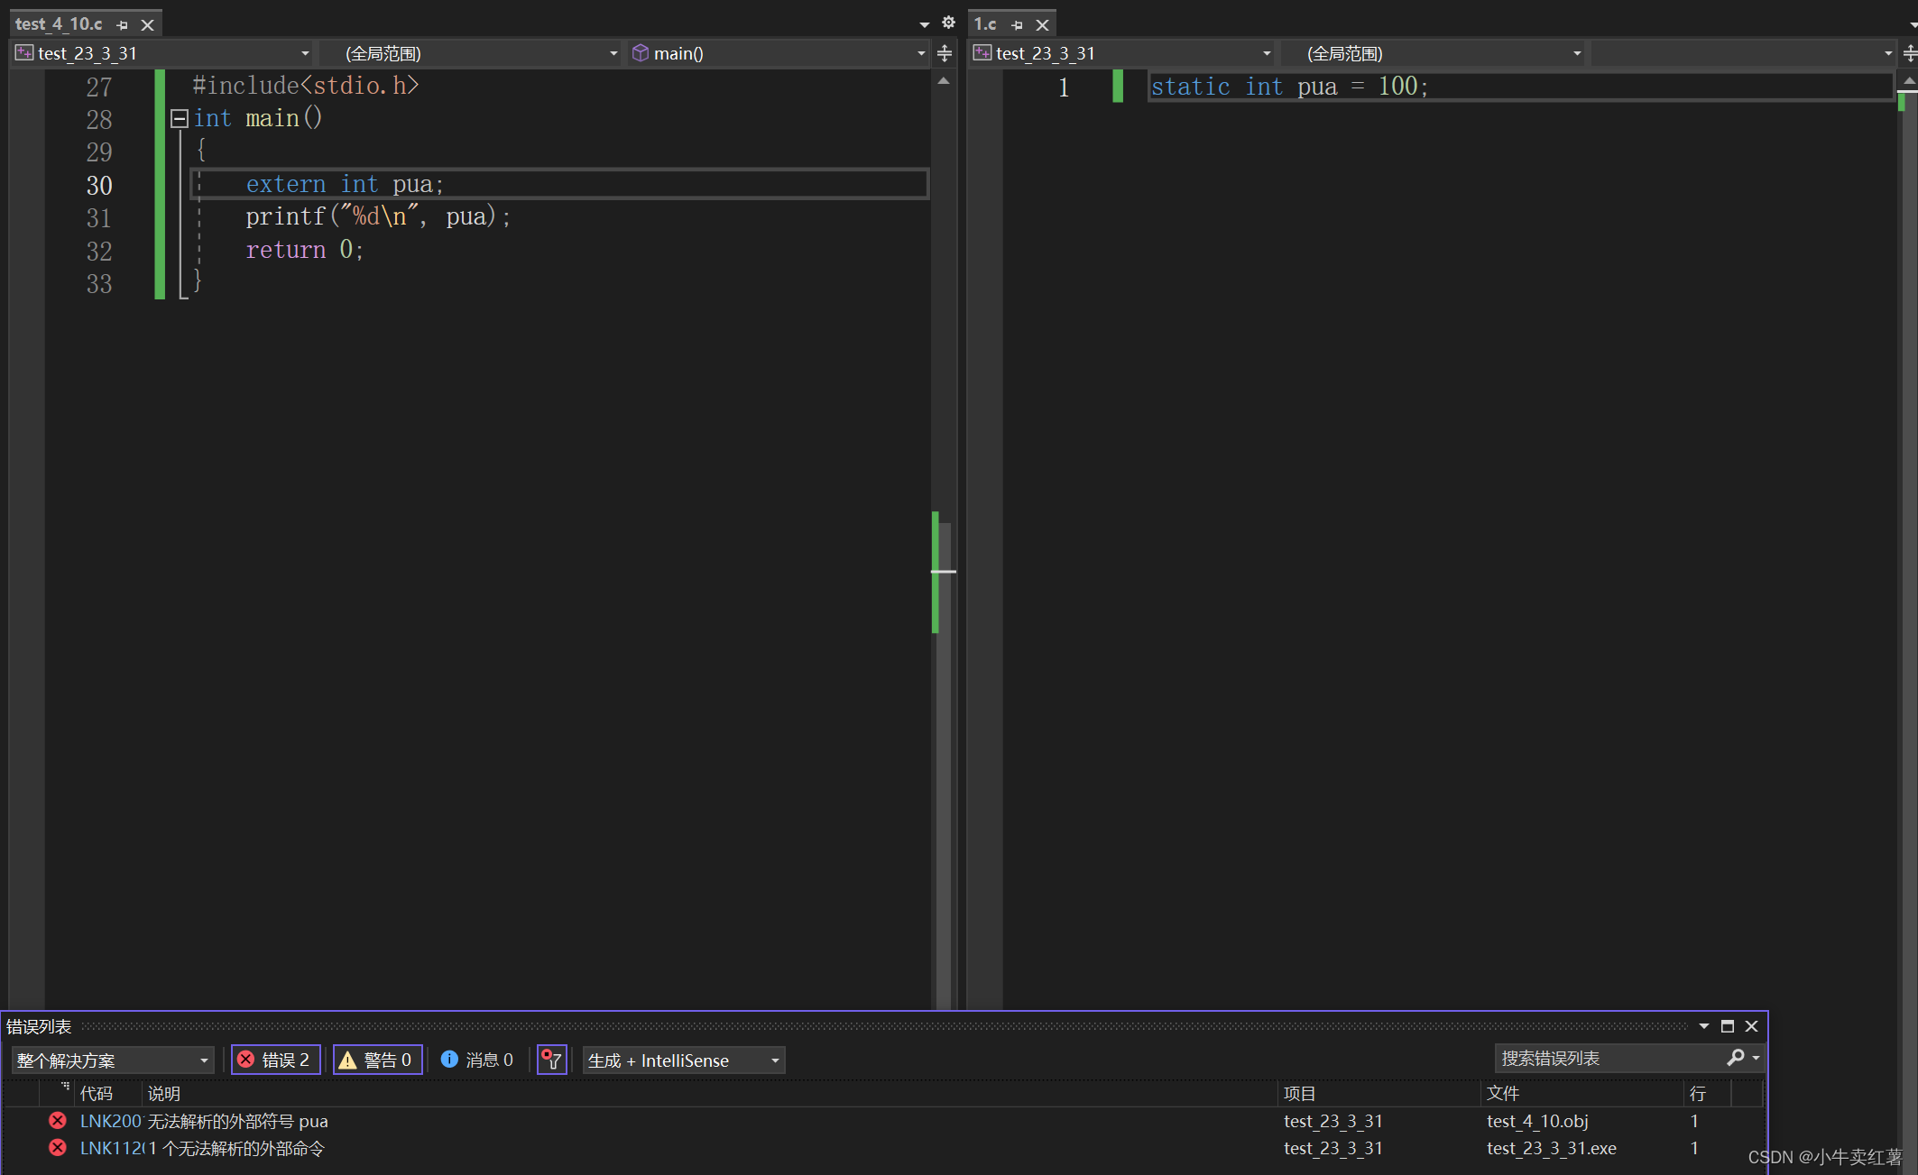Image resolution: width=1918 pixels, height=1175 pixels.
Task: Toggle the warnings (警告 0) filter
Action: [377, 1060]
